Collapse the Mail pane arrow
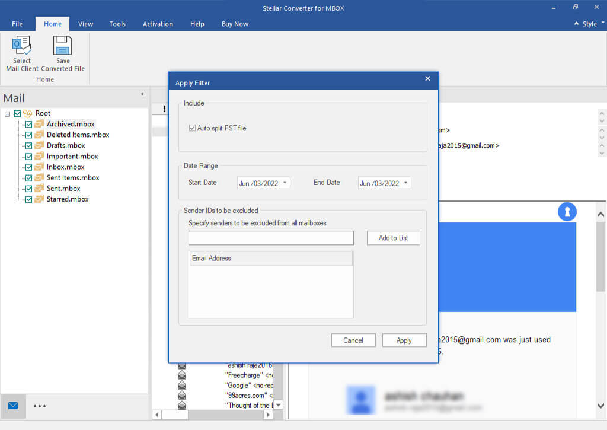 coord(142,94)
